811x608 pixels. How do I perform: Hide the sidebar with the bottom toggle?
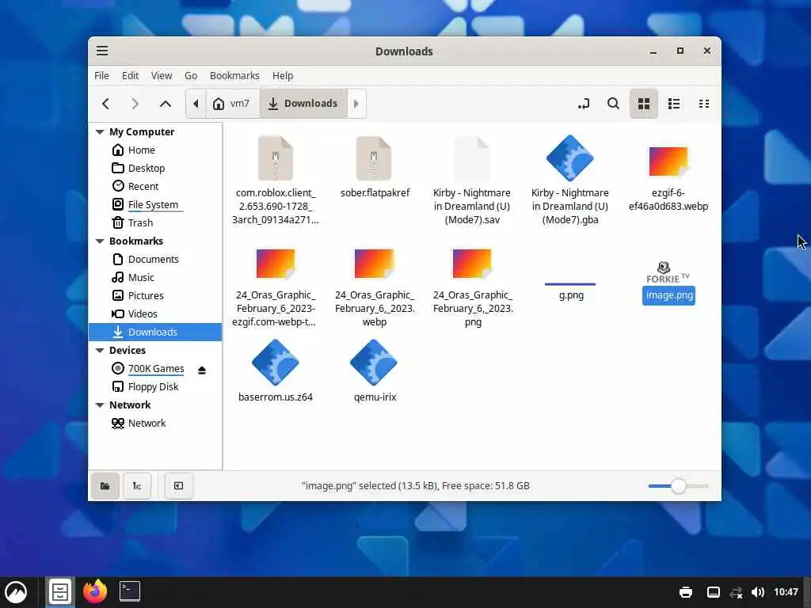[178, 485]
